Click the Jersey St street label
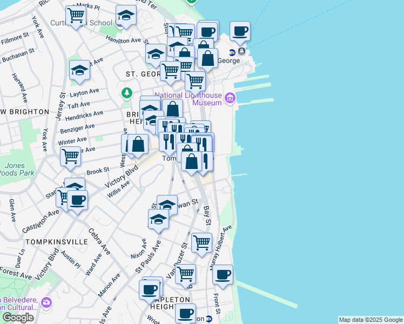The width and height of the screenshot is (404, 324). (x=60, y=106)
